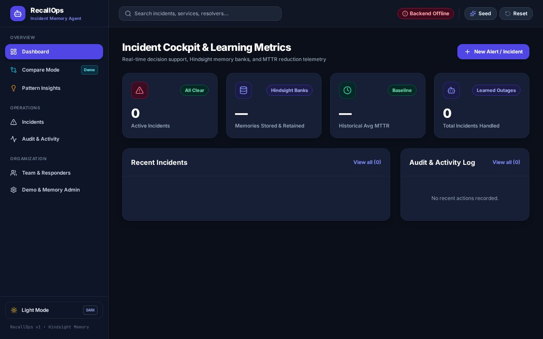Toggle Light Mode theme switch
The width and height of the screenshot is (543, 339).
54,310
